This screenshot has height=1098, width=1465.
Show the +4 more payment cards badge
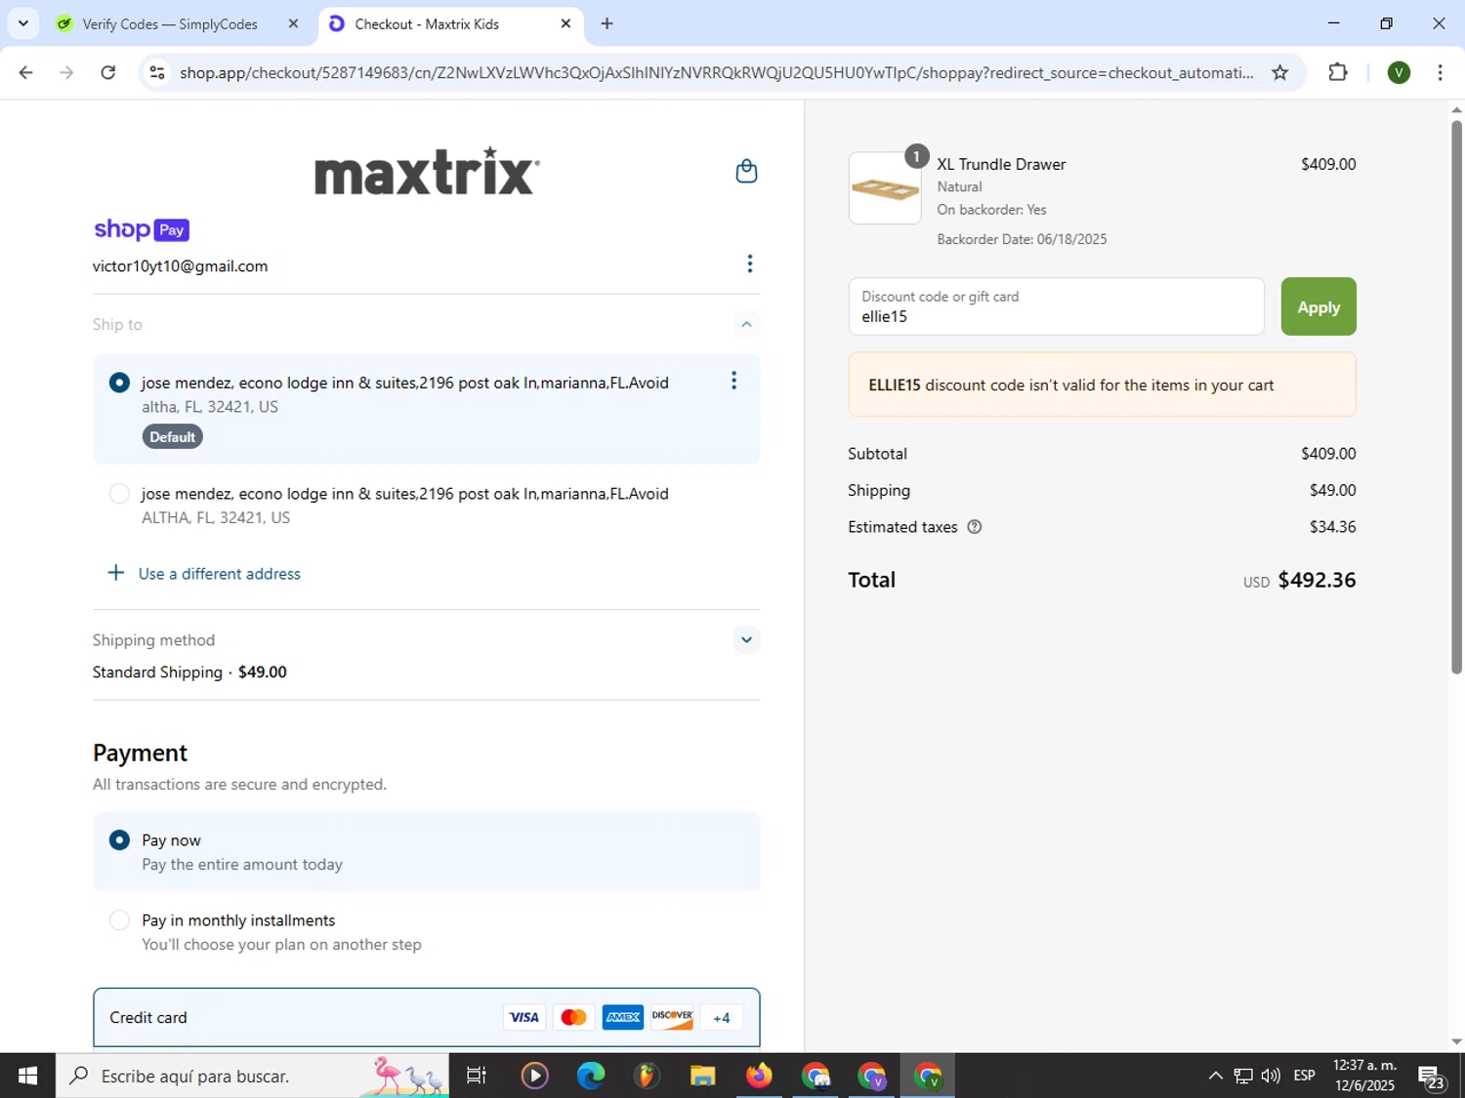pos(722,1018)
